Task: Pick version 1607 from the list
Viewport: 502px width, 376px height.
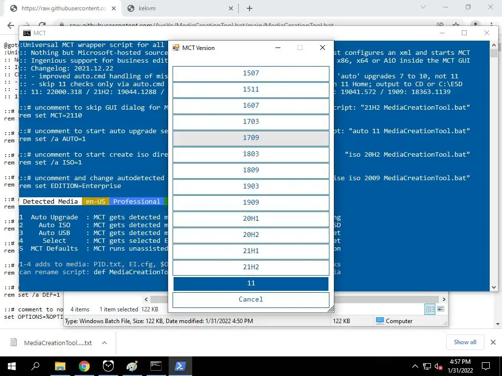Action: pos(251,106)
